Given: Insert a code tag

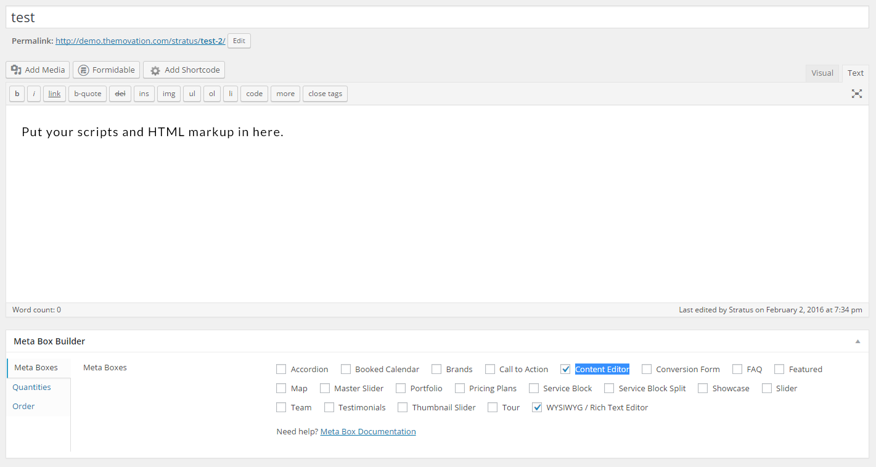Looking at the screenshot, I should coord(255,94).
